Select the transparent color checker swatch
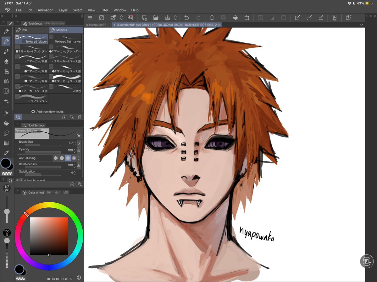 [x=7, y=173]
